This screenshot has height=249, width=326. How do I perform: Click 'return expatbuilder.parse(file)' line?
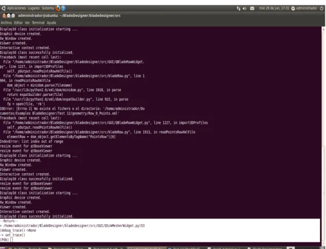click(35, 94)
